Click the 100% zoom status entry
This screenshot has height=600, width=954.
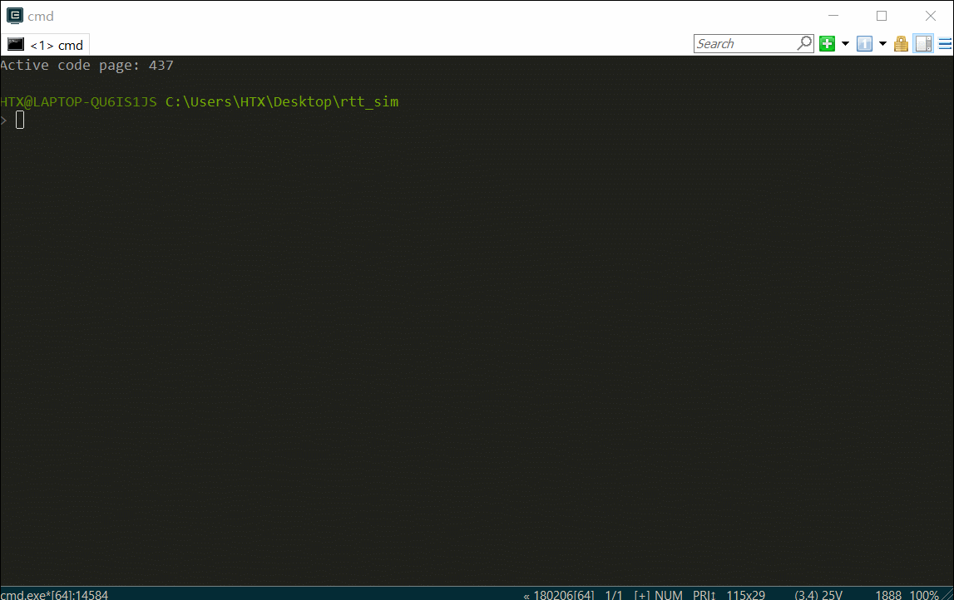(x=923, y=594)
